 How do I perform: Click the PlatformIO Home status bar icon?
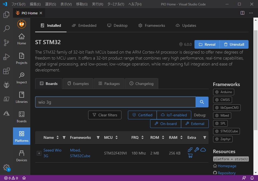pos(24,178)
